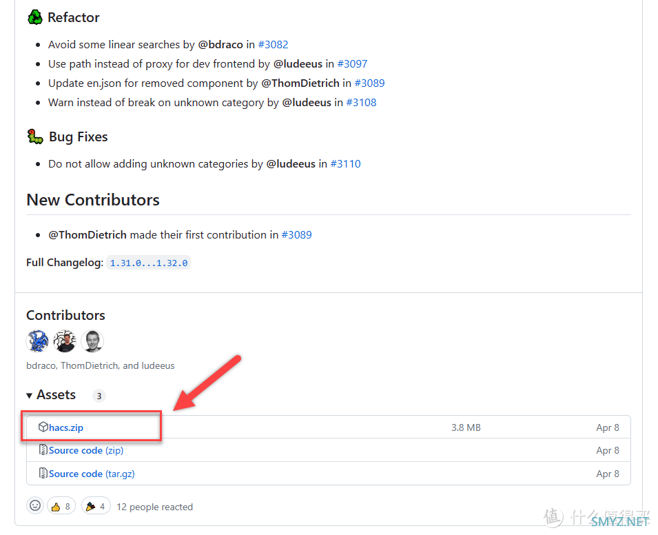
Task: Open @bdraco profile mention in Refactor
Action: tap(220, 45)
